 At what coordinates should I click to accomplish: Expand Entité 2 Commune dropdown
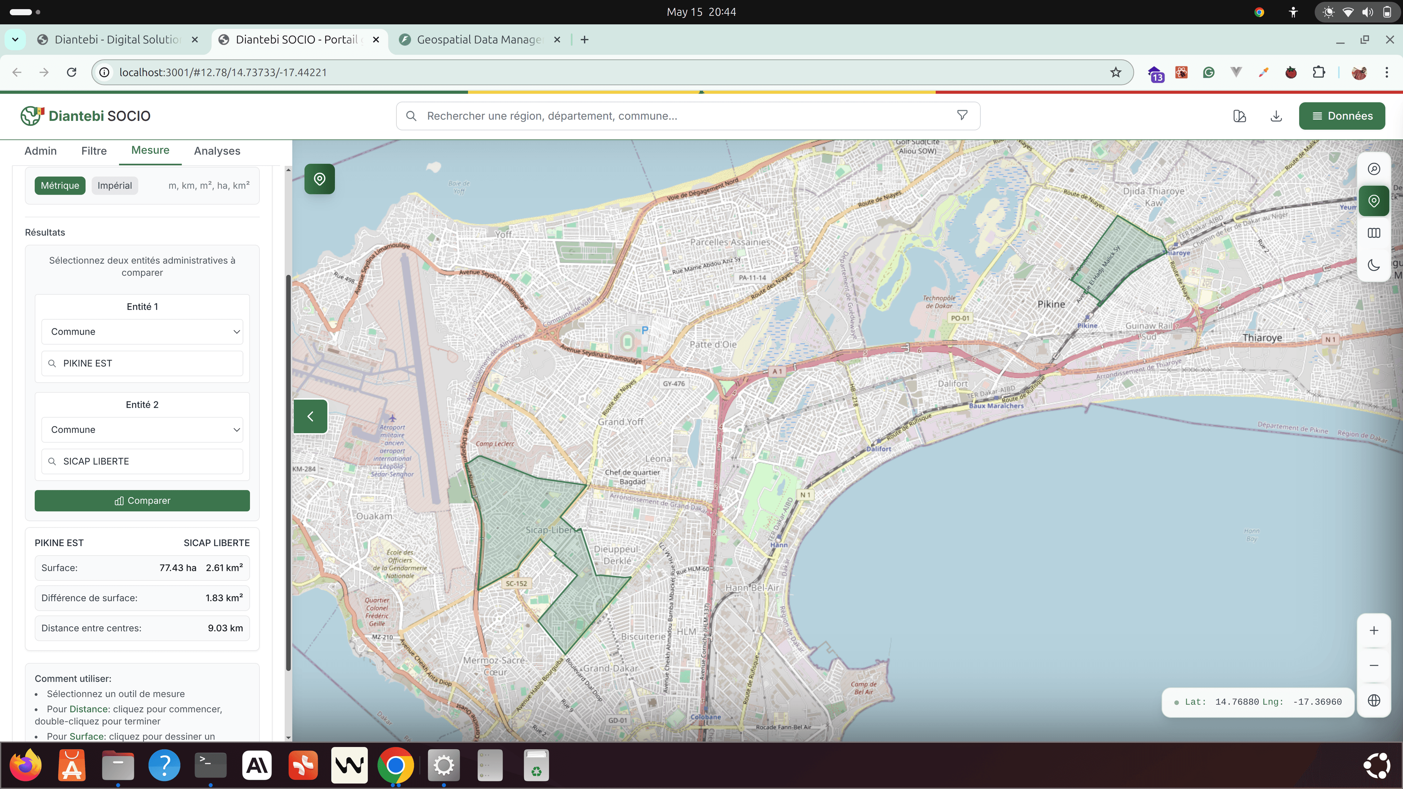tap(142, 430)
